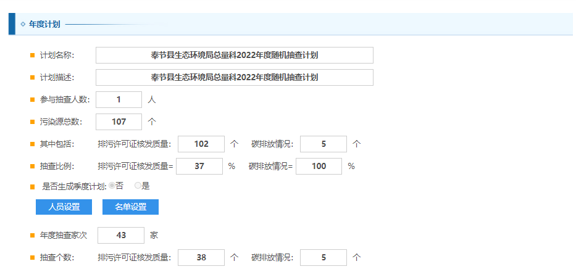Screen dimensions: 576x277
Task: Open 名单设置 button
Action: tap(130, 207)
